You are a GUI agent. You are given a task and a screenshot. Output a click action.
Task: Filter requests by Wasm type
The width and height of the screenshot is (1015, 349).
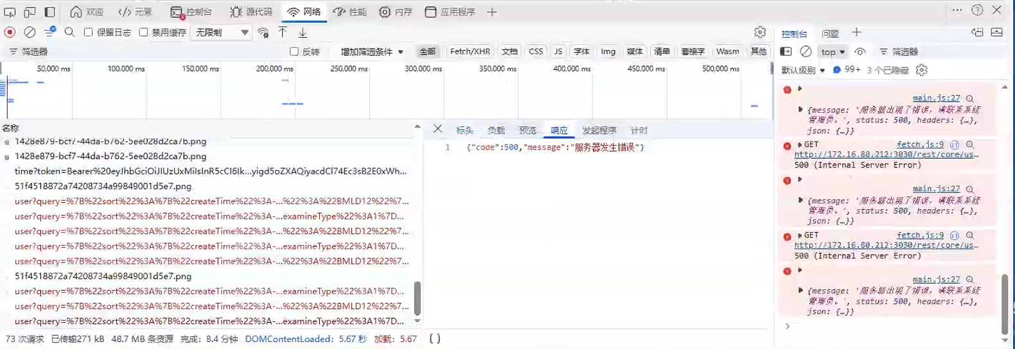727,51
